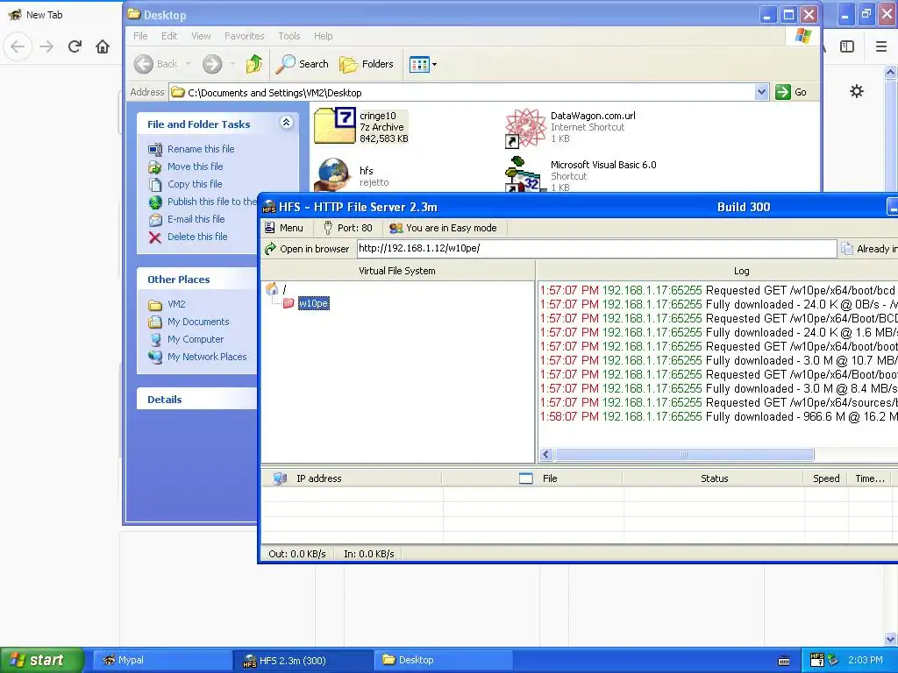
Task: Click the Windows start button
Action: tap(42, 660)
